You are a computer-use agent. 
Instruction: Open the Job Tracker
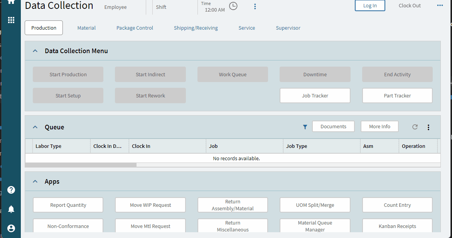point(315,96)
